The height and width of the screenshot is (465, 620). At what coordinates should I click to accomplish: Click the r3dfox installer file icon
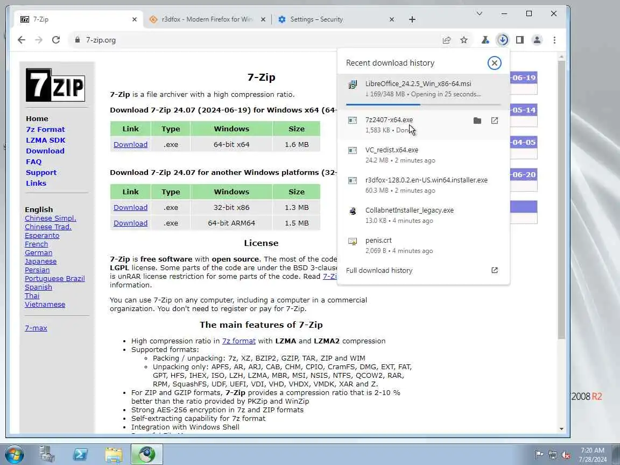pyautogui.click(x=353, y=180)
